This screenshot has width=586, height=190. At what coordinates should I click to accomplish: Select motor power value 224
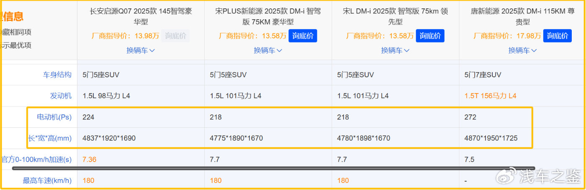pyautogui.click(x=88, y=117)
